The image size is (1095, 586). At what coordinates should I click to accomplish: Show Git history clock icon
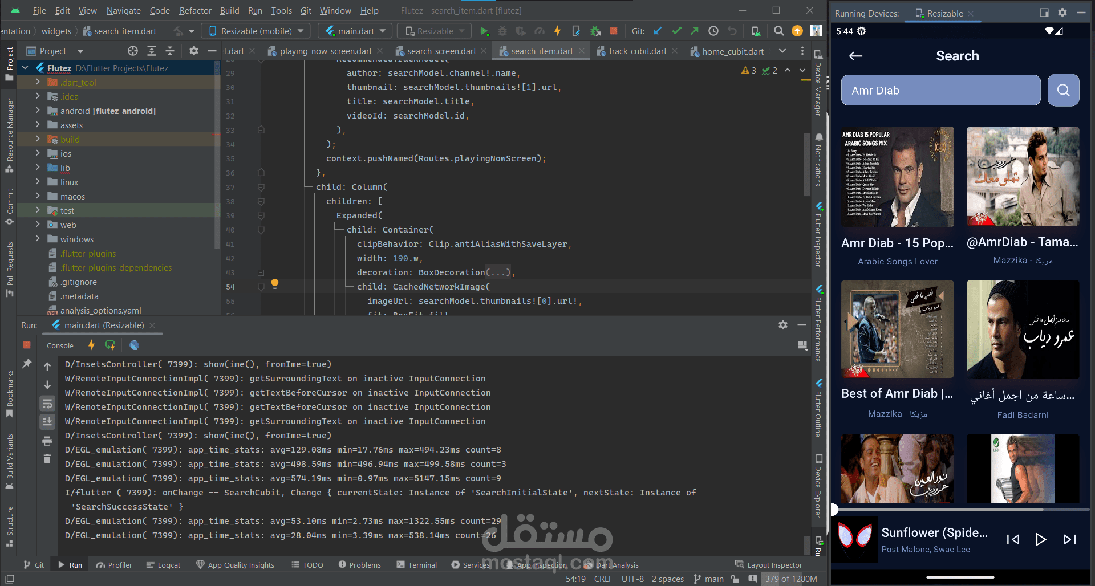click(x=713, y=31)
